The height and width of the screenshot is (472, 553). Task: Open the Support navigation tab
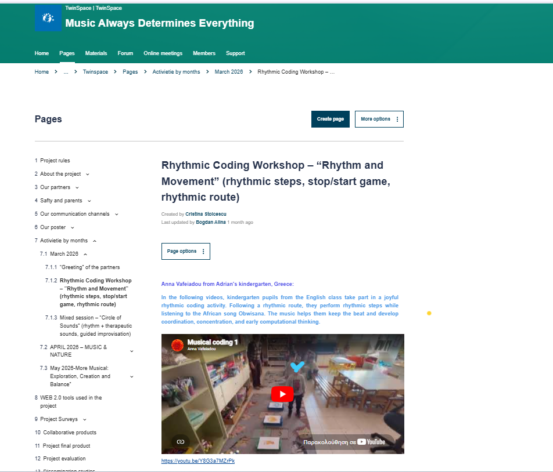pyautogui.click(x=235, y=53)
